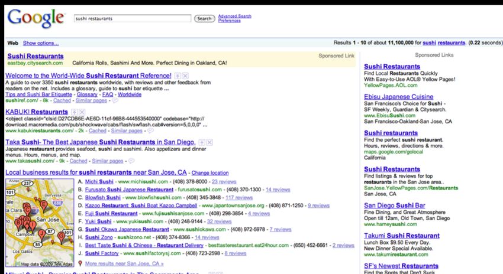Open Yuki Sushi 32 reviews

coord(219,221)
